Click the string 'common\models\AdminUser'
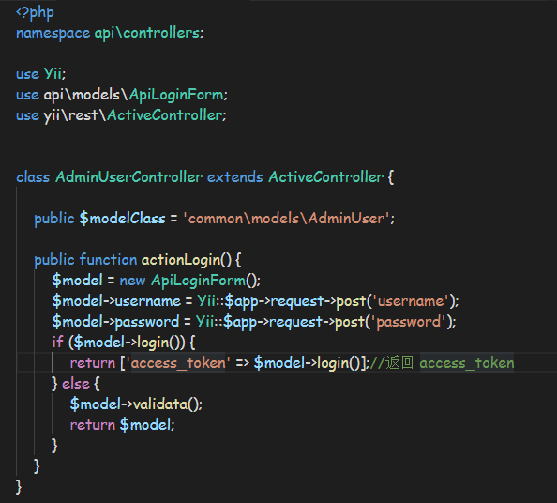 click(286, 219)
